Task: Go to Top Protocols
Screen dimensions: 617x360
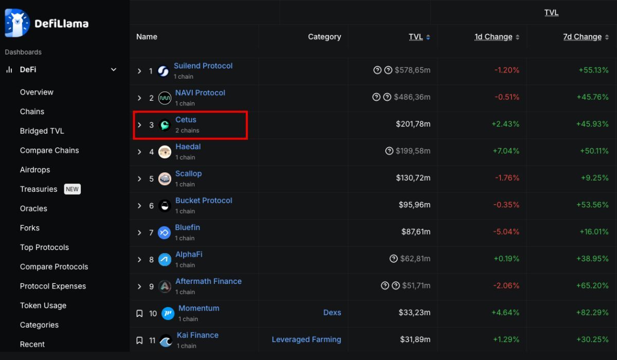Action: [44, 247]
